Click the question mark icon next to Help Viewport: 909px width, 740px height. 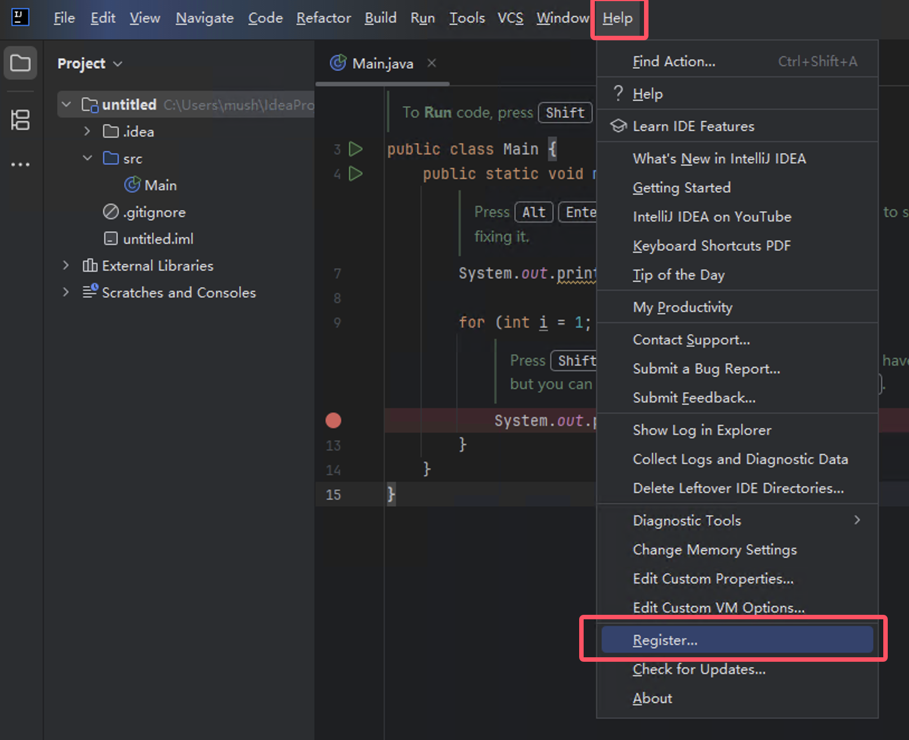618,93
